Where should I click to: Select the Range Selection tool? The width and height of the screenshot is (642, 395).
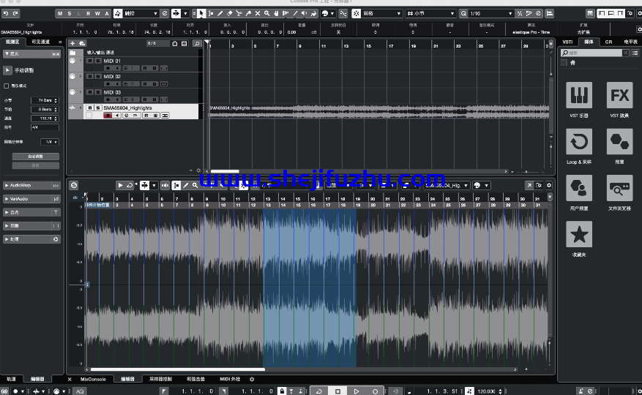(210, 13)
